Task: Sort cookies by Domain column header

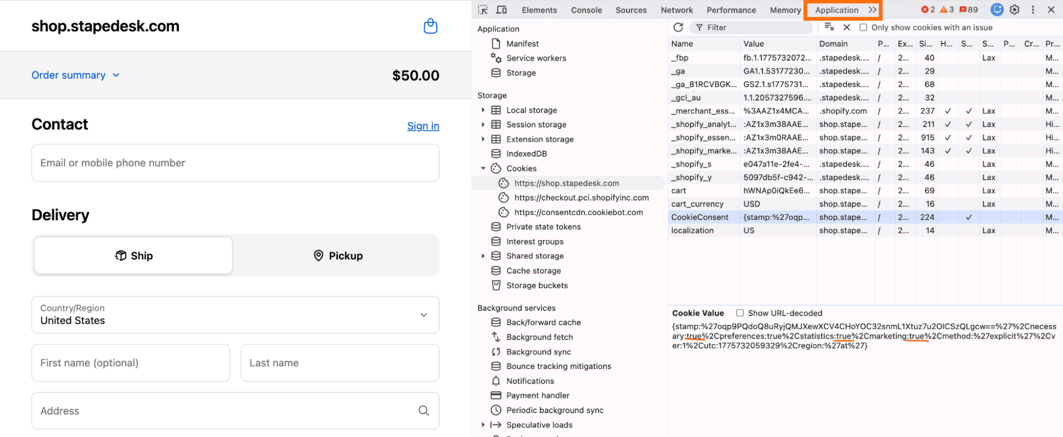Action: point(844,44)
